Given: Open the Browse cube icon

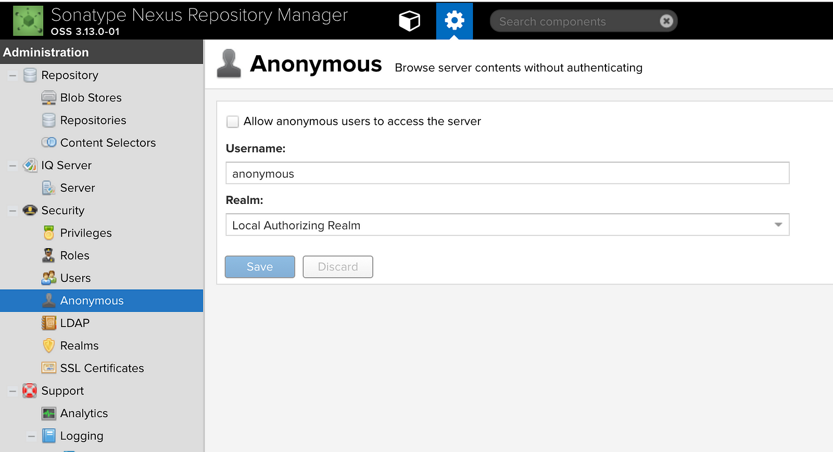Looking at the screenshot, I should 409,21.
